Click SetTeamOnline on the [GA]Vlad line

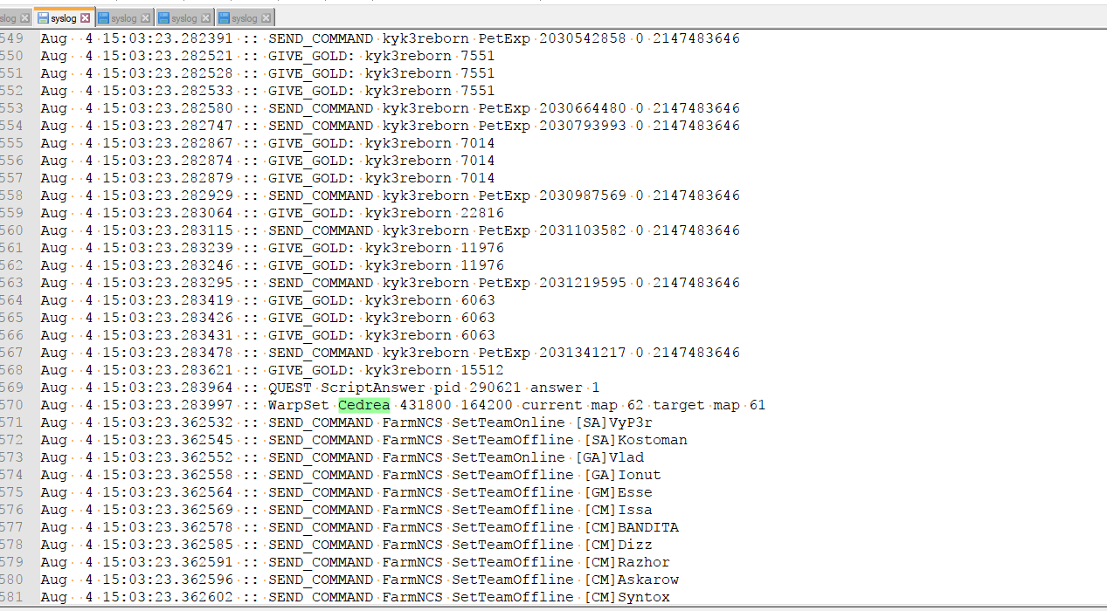[509, 457]
